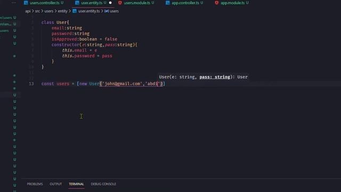Open the app.controller.ts tab
Screen dimensions: 341x192
185,3
